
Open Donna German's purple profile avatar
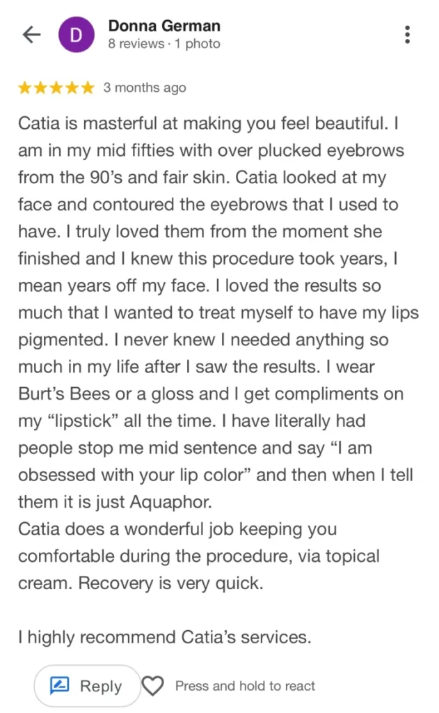77,35
